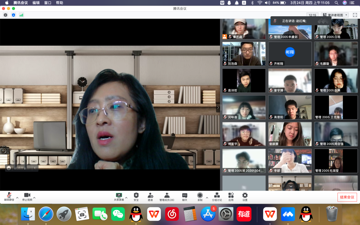Click the 邀请 invite icon

pyautogui.click(x=150, y=197)
